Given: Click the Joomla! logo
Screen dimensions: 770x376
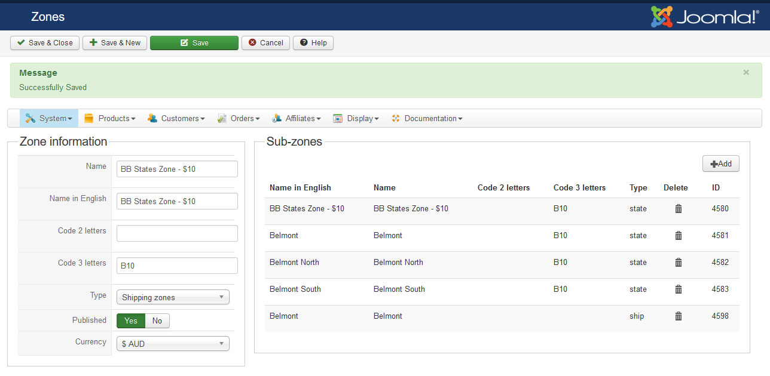Looking at the screenshot, I should point(705,17).
